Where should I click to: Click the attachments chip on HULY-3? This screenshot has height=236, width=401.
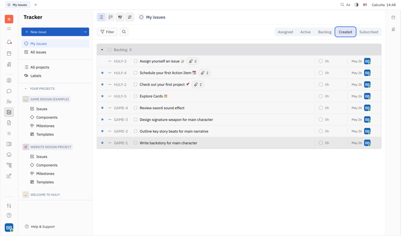192,61
